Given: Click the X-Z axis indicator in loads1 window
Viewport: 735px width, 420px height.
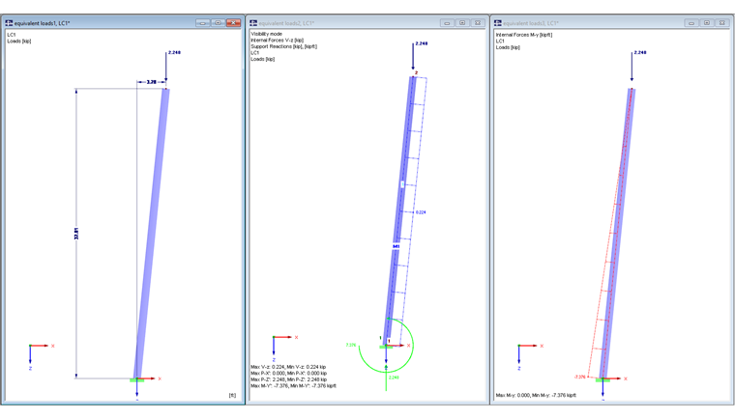Looking at the screenshot, I should tap(42, 357).
